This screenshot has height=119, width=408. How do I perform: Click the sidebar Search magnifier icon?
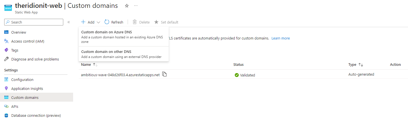click(8, 22)
